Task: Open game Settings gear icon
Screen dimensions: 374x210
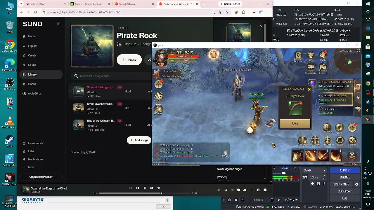Action: [x=352, y=141]
